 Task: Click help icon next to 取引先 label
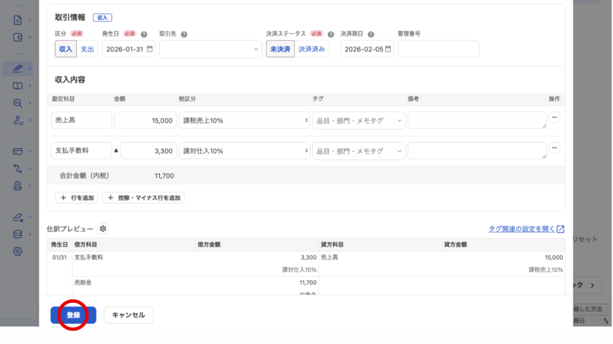click(x=184, y=35)
